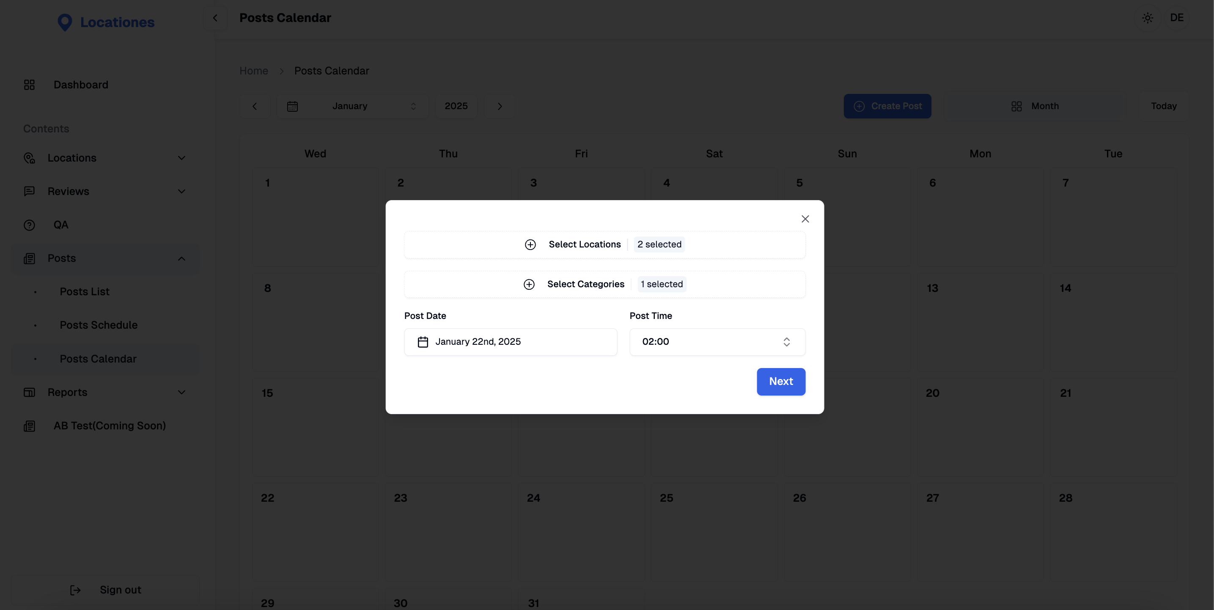Click the Next button
Viewport: 1214px width, 610px height.
(x=781, y=382)
